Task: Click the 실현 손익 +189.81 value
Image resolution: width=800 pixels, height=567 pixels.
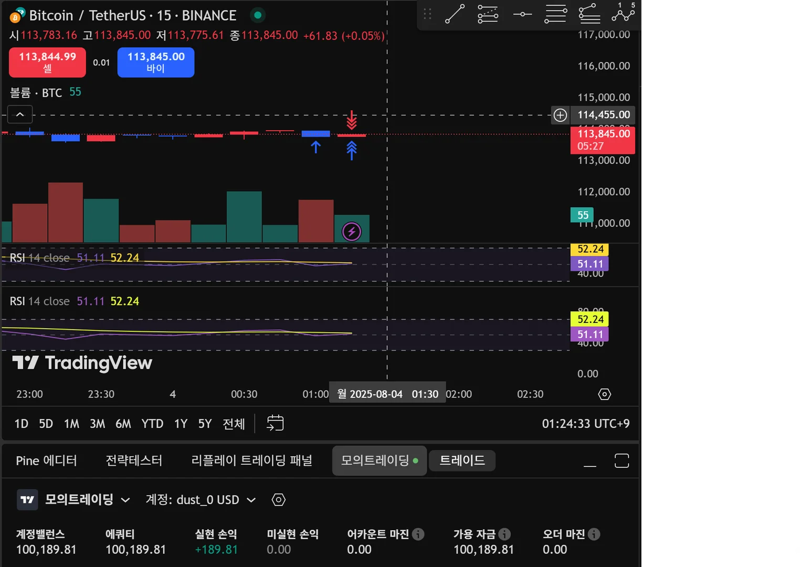Action: pyautogui.click(x=216, y=550)
